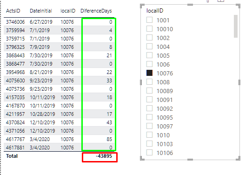Click the DiferenceDays value 22
This screenshot has height=175, width=252.
pos(109,72)
